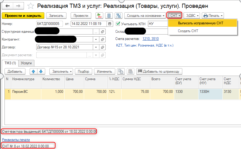The width and height of the screenshot is (241, 149).
Task: Click the Всего column header
Action: click(162, 82)
